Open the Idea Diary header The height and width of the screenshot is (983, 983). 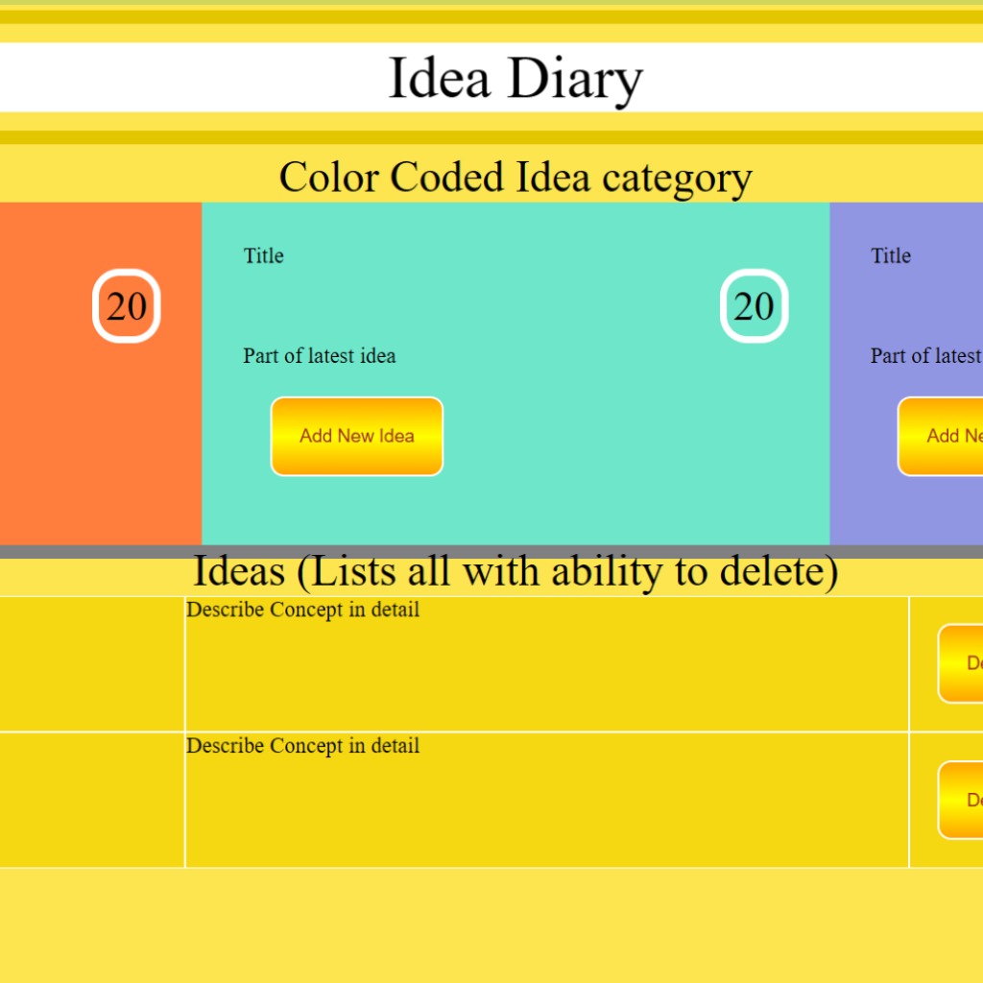[x=515, y=79]
